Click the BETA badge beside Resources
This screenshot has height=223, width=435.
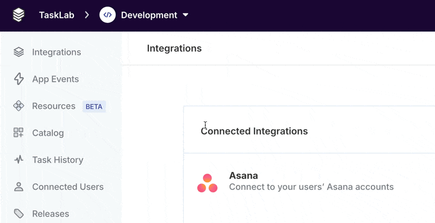[x=94, y=106]
